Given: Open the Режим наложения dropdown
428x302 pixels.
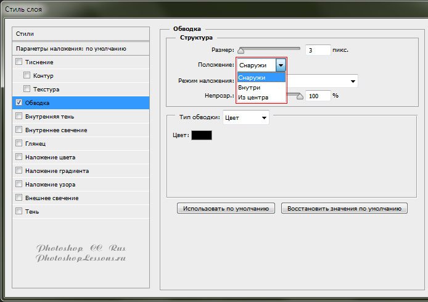Looking at the screenshot, I should pyautogui.click(x=353, y=81).
